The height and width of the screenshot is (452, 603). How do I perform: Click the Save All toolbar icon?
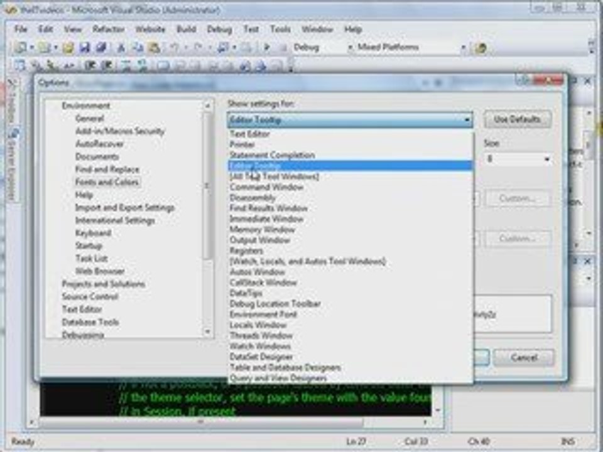pyautogui.click(x=101, y=47)
